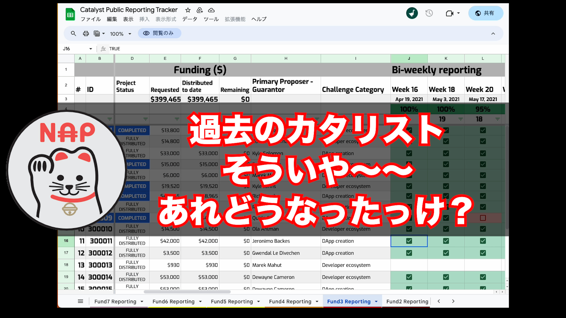Click the video camera meeting icon

pos(449,13)
